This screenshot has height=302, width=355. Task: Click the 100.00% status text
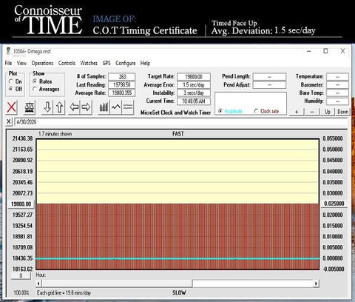point(21,293)
